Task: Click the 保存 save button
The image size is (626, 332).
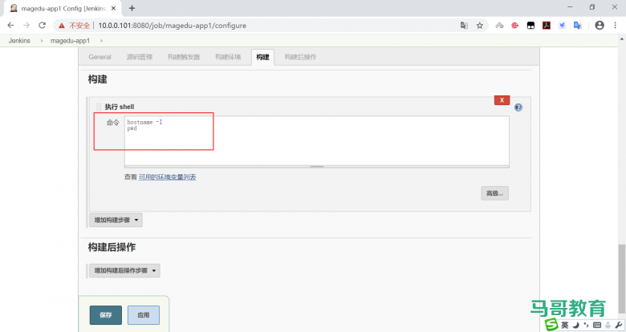Action: 106,315
